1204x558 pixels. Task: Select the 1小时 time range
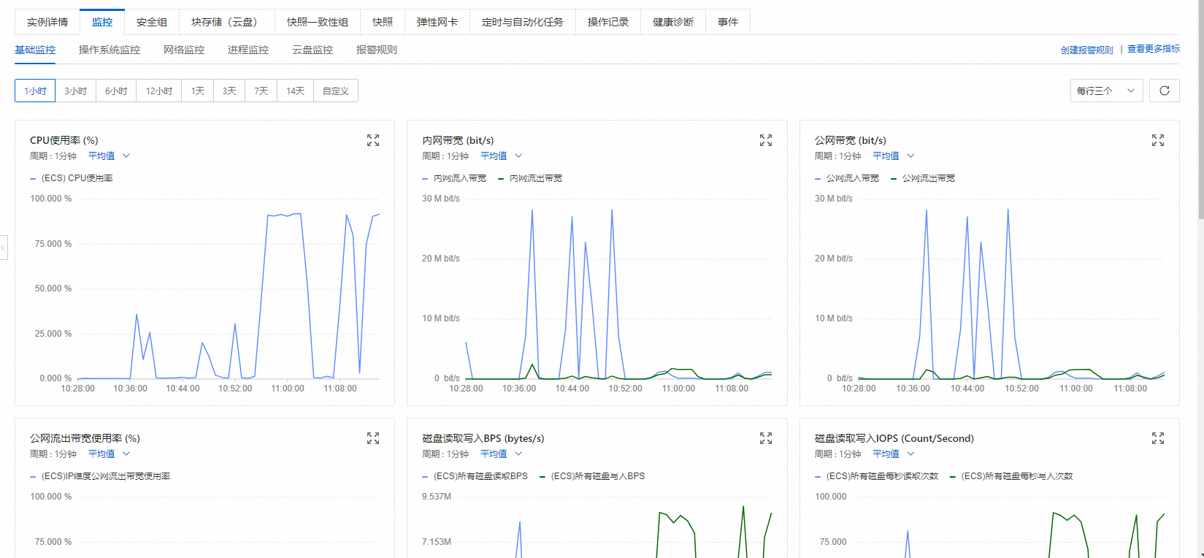coord(35,91)
